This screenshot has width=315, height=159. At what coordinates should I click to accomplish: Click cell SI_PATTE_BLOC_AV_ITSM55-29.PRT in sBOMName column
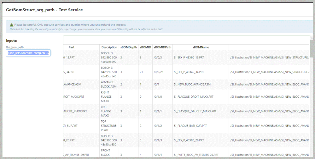[196, 155]
